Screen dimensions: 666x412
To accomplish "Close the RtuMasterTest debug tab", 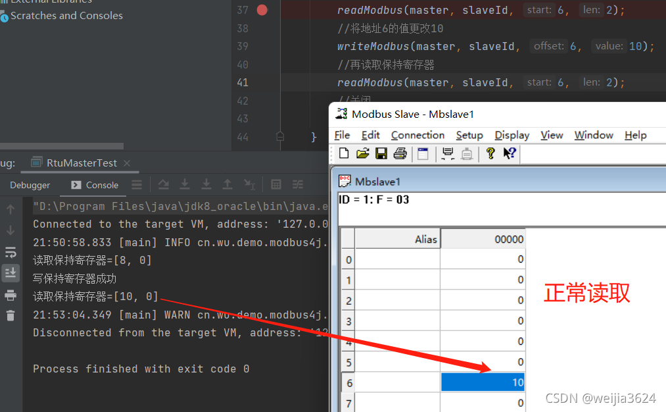I will click(127, 163).
